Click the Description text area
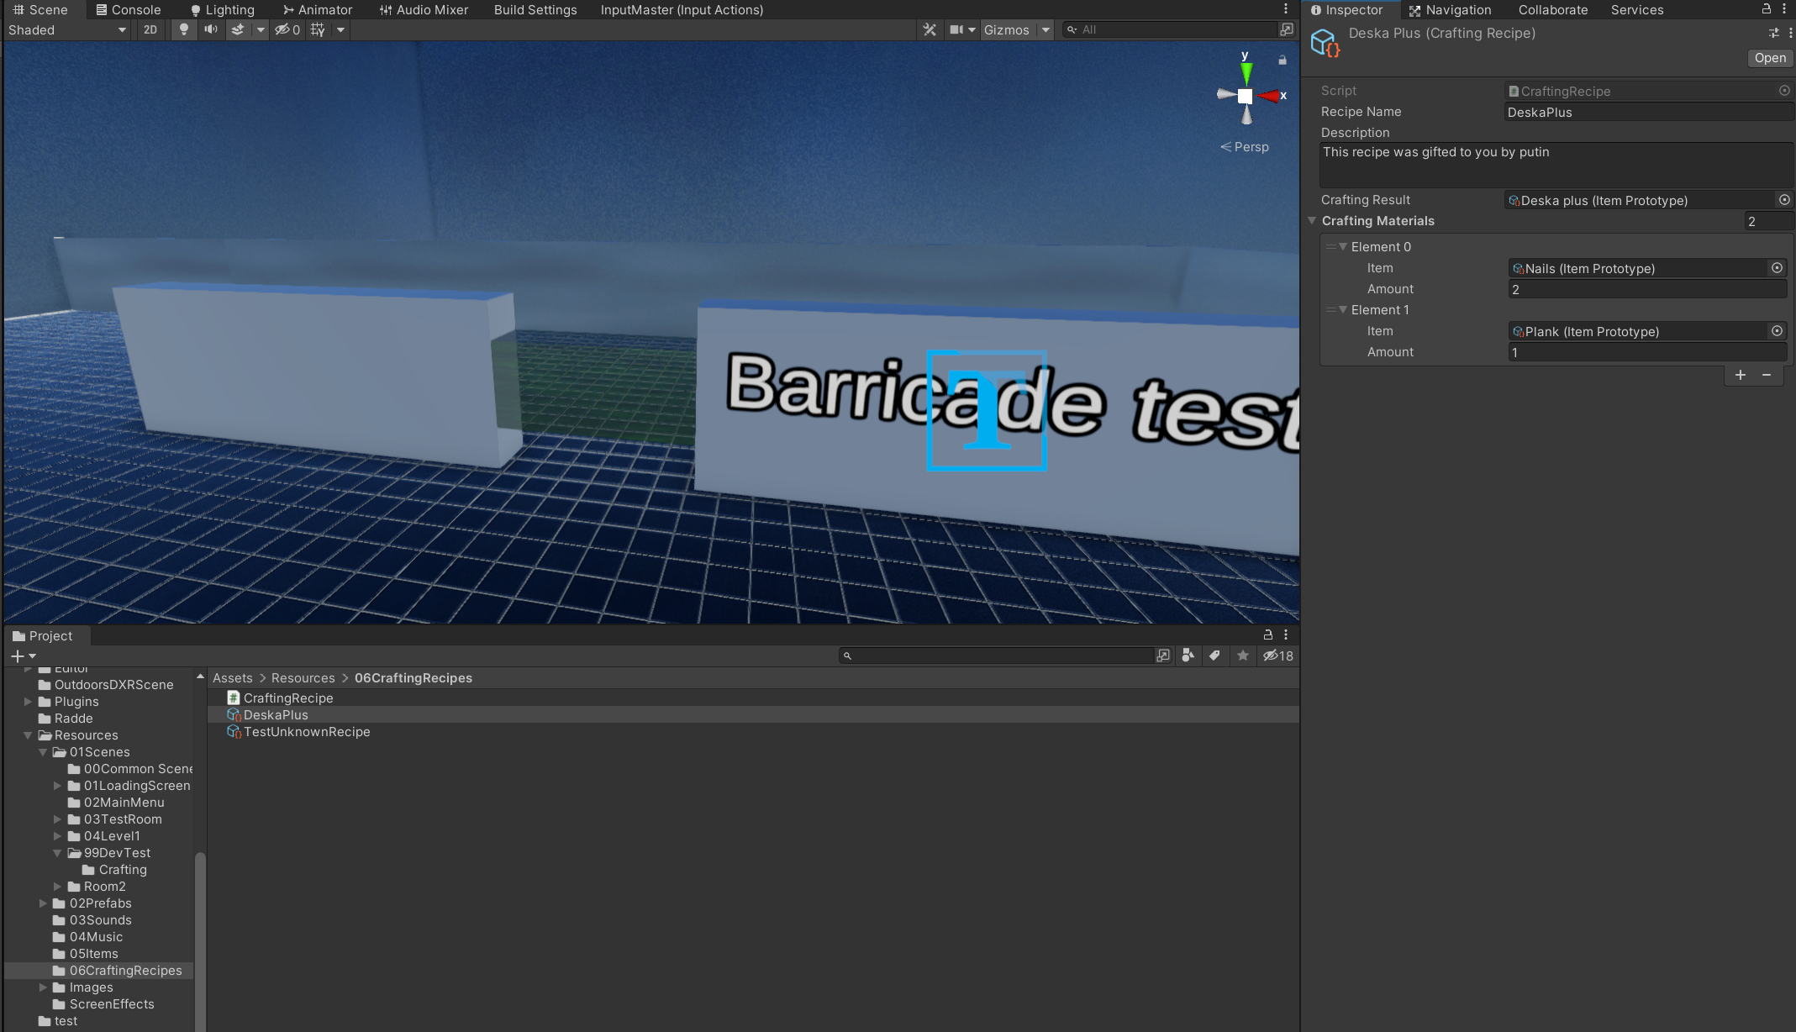Screen dimensions: 1796x1032 coord(1556,165)
